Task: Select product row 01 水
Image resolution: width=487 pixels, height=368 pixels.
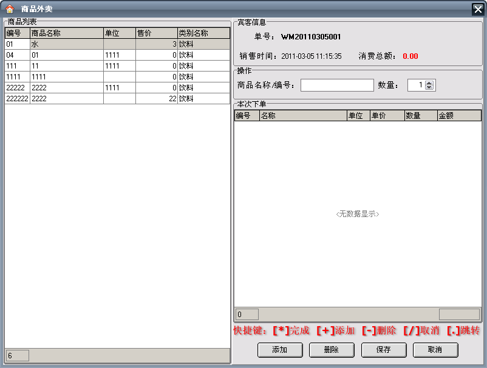Action: tap(117, 44)
